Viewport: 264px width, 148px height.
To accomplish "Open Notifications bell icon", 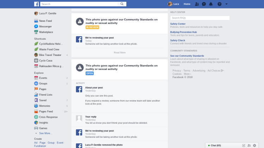I will click(x=211, y=4).
